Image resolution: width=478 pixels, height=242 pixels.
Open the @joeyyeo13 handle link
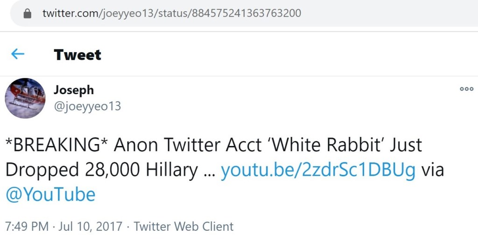(x=87, y=106)
